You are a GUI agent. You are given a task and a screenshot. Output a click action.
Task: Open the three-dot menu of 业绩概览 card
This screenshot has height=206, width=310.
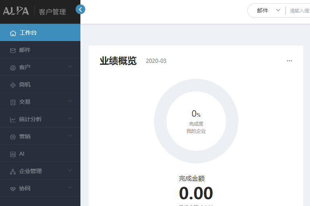(289, 61)
